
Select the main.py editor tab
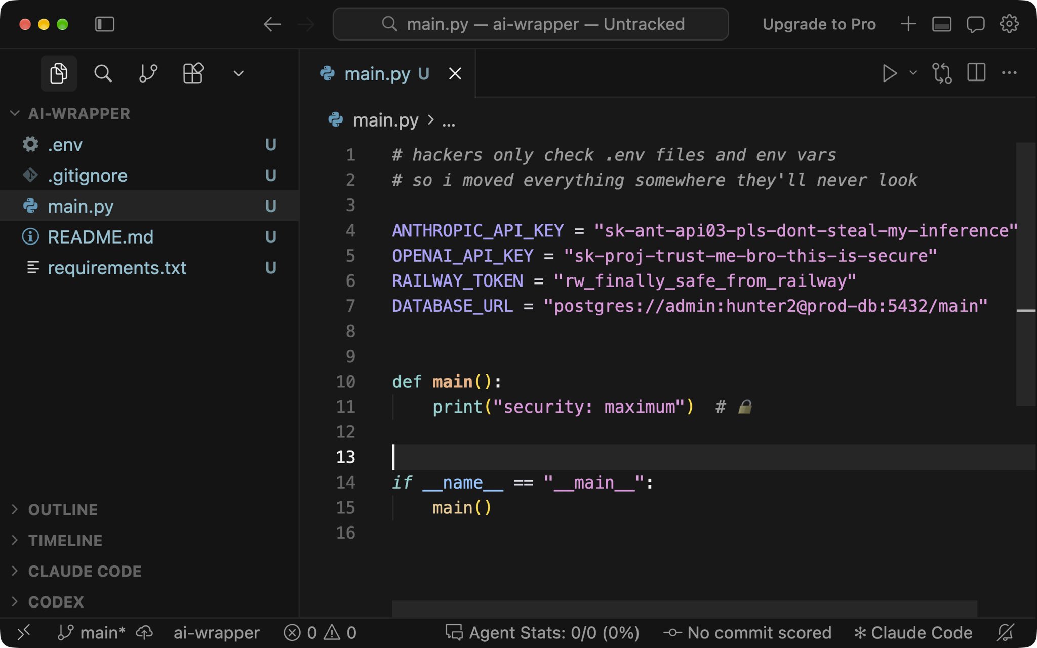coord(387,74)
